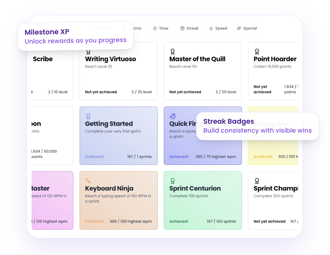Click the stopwatch icon on the Time tab

(x=155, y=28)
